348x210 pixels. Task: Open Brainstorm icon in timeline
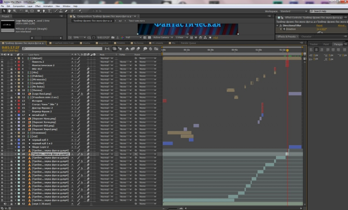(145, 49)
